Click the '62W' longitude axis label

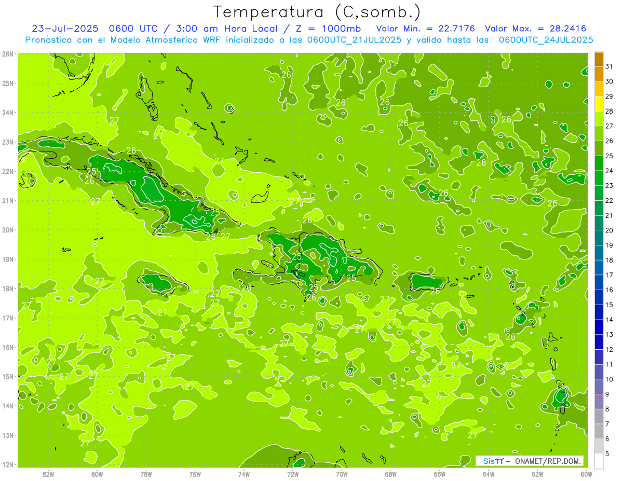537,473
